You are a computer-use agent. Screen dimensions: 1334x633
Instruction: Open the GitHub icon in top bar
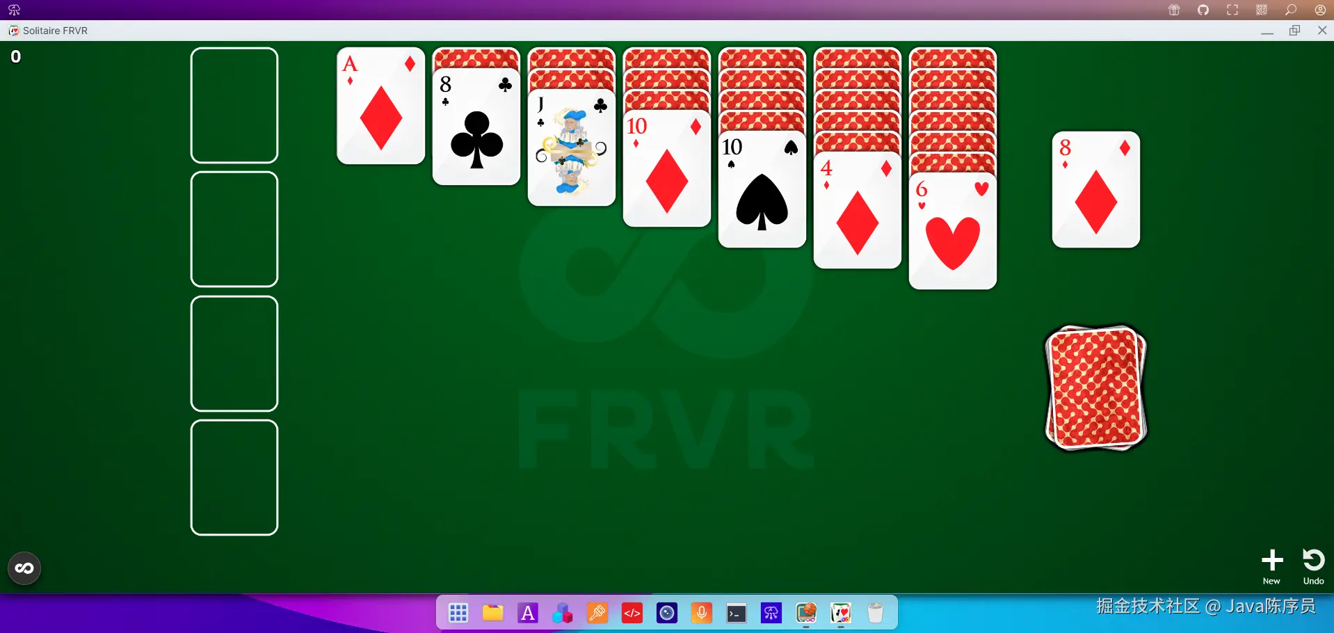click(x=1203, y=10)
